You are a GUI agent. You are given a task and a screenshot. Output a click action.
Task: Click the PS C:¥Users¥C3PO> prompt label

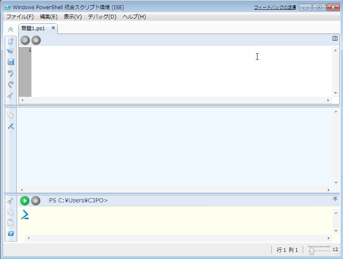point(78,200)
